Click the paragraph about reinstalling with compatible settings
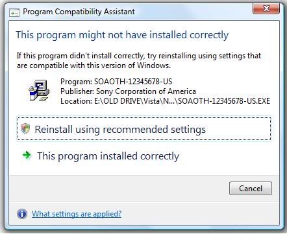Viewport: 287px width, 234px height. (139, 60)
